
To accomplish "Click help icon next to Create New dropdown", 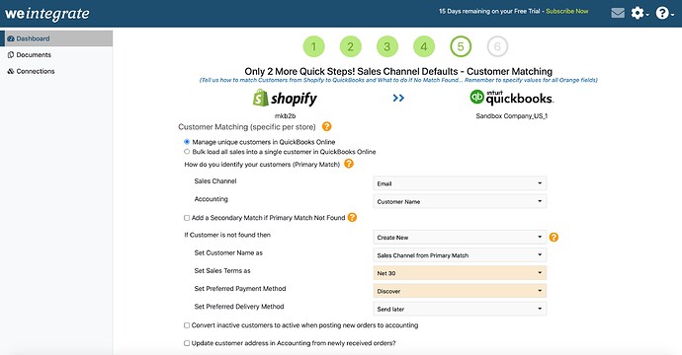I will [554, 237].
